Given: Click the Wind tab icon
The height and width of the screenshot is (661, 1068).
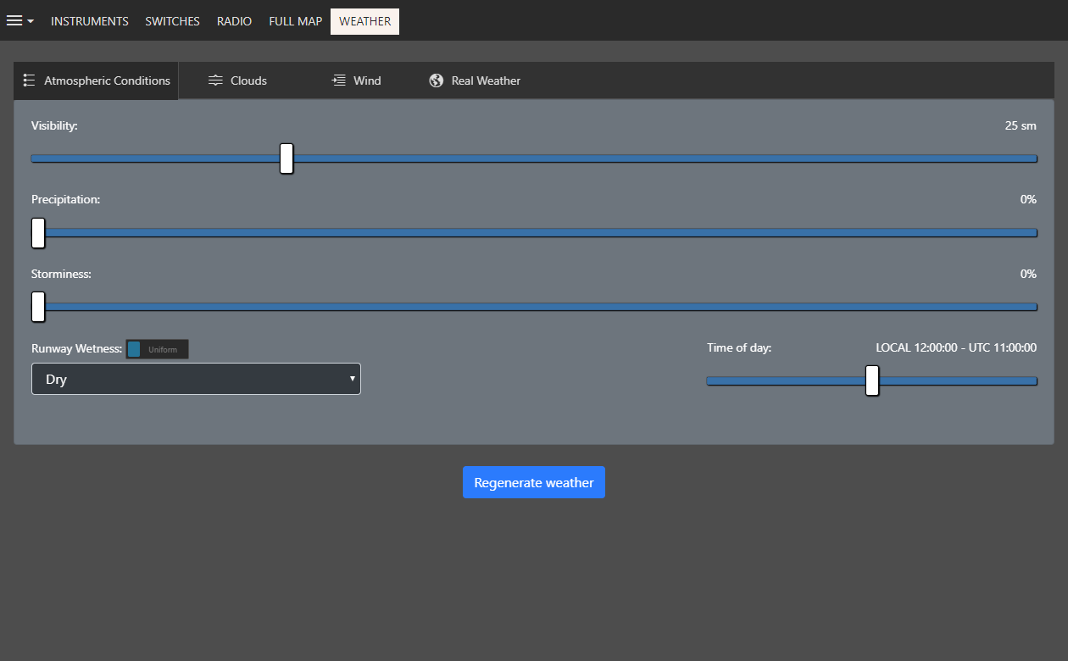Looking at the screenshot, I should [x=339, y=81].
